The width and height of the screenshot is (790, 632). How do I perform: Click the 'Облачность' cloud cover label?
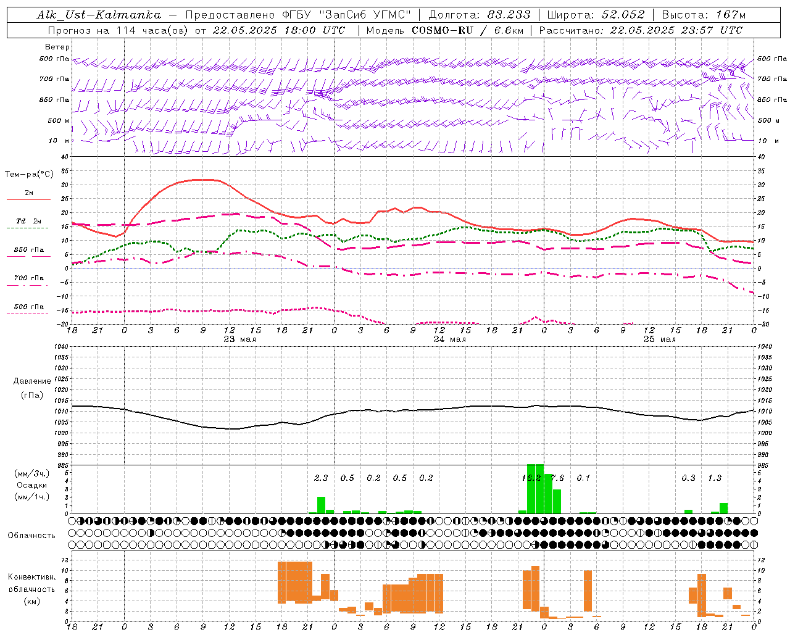pyautogui.click(x=31, y=536)
